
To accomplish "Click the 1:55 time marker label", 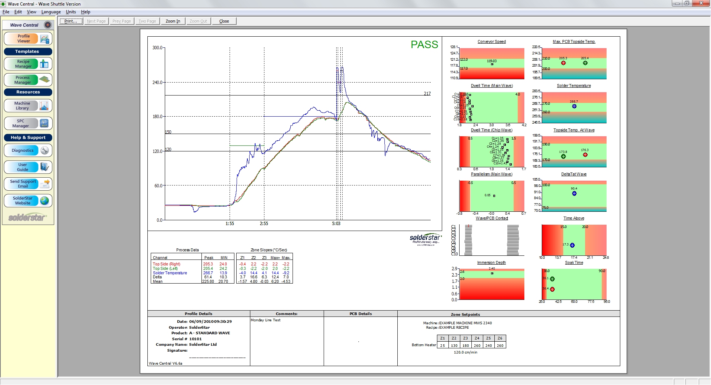I will (x=230, y=224).
